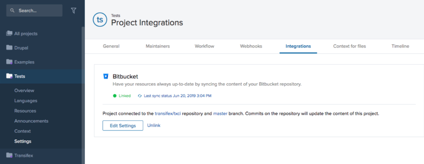Image resolution: width=424 pixels, height=164 pixels.
Task: Click the sync refresh icon
Action: [140, 96]
